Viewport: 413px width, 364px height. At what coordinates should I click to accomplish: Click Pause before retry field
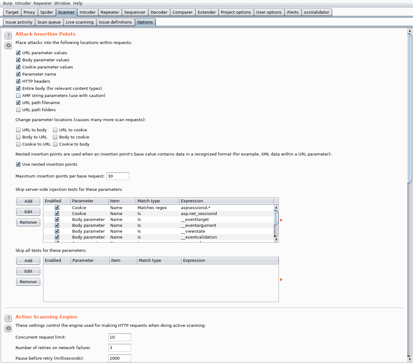click(120, 358)
